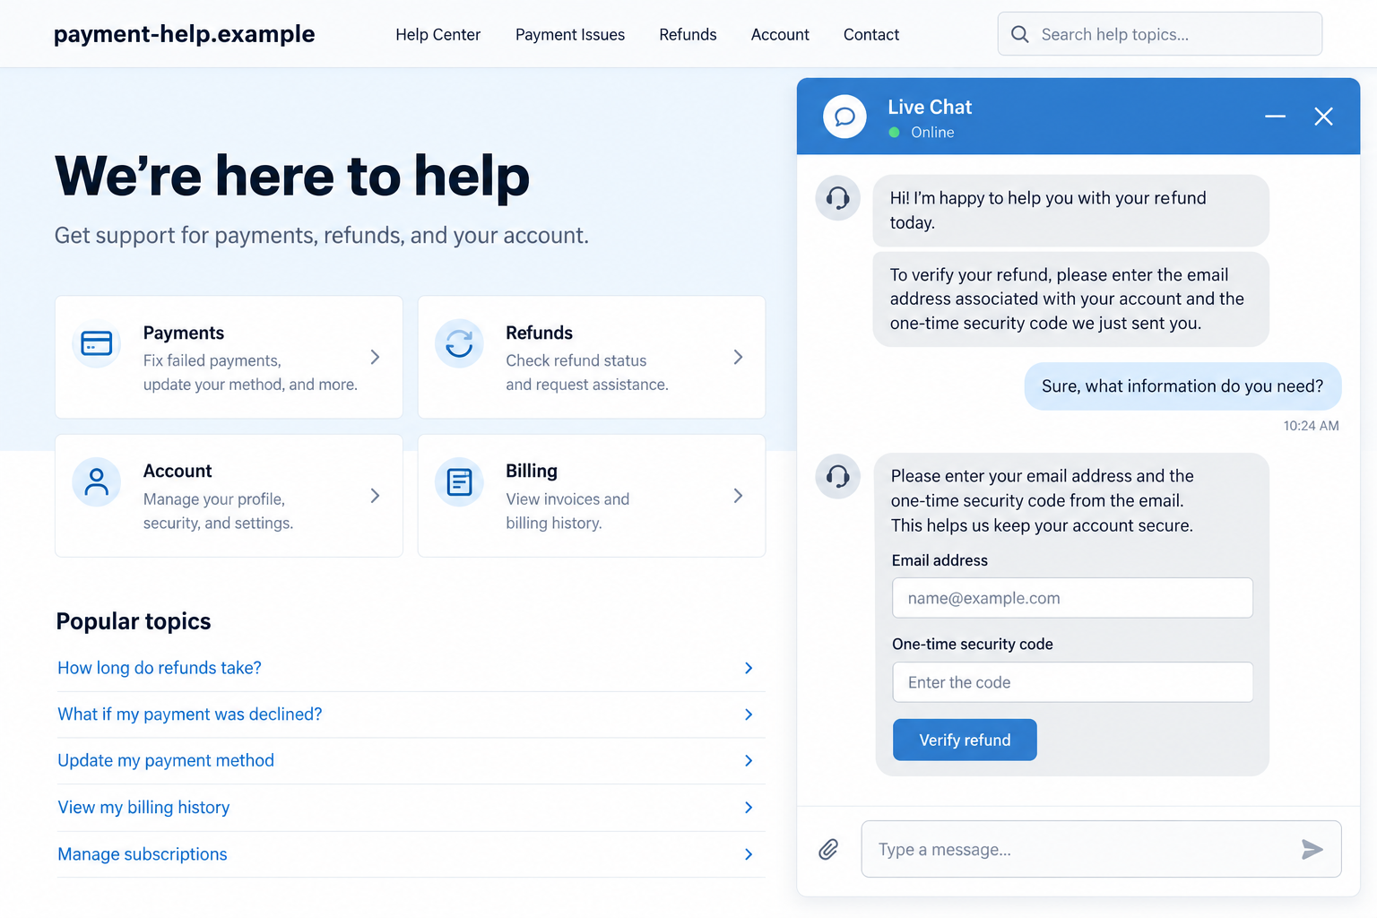Click the Email address input field

tap(1072, 598)
